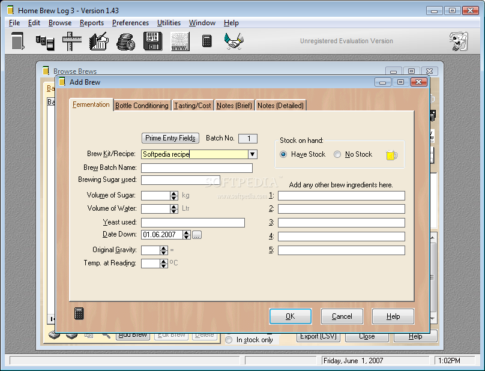
Task: Open the Utilities menu
Action: point(169,23)
